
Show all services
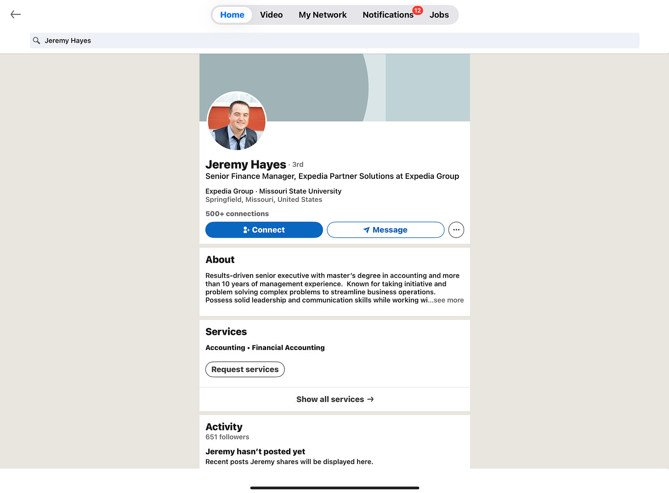coord(334,399)
